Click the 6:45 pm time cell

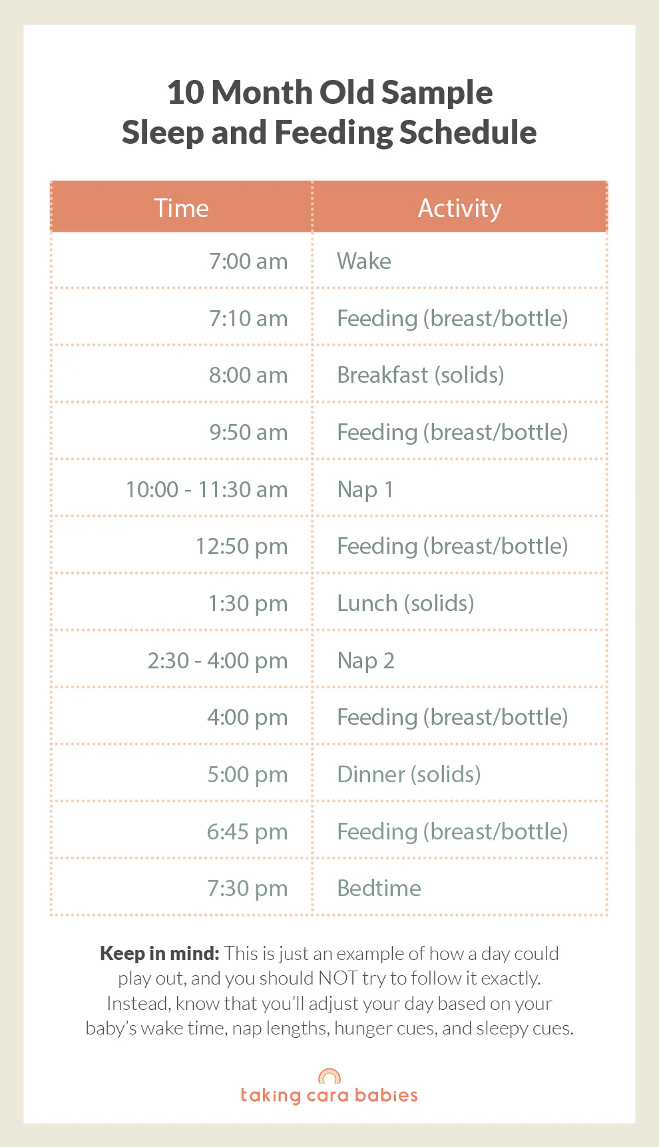(x=247, y=831)
